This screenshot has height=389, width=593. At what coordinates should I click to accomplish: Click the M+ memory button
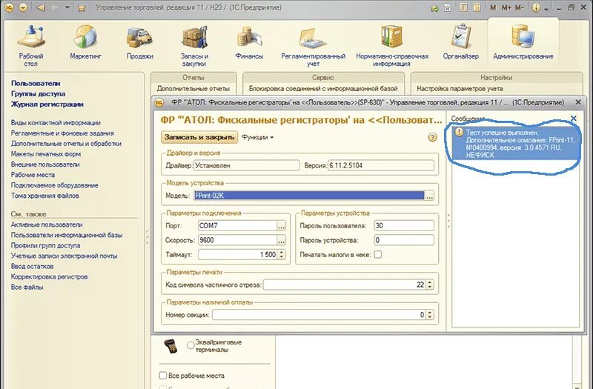[506, 7]
